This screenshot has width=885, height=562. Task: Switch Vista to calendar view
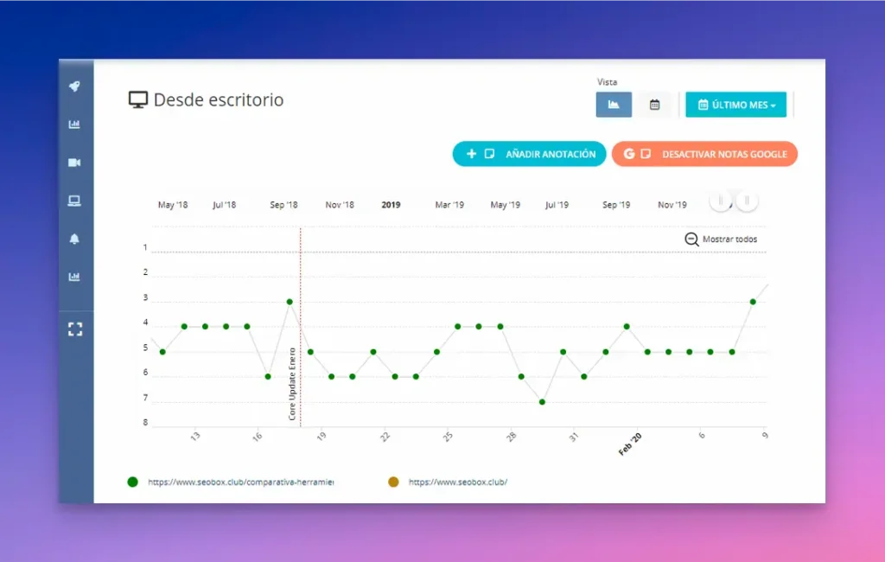[654, 104]
